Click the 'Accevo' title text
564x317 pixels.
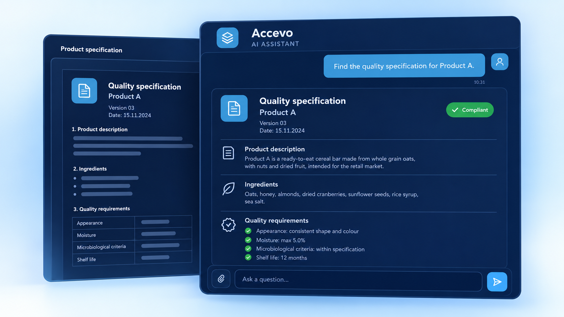point(272,33)
